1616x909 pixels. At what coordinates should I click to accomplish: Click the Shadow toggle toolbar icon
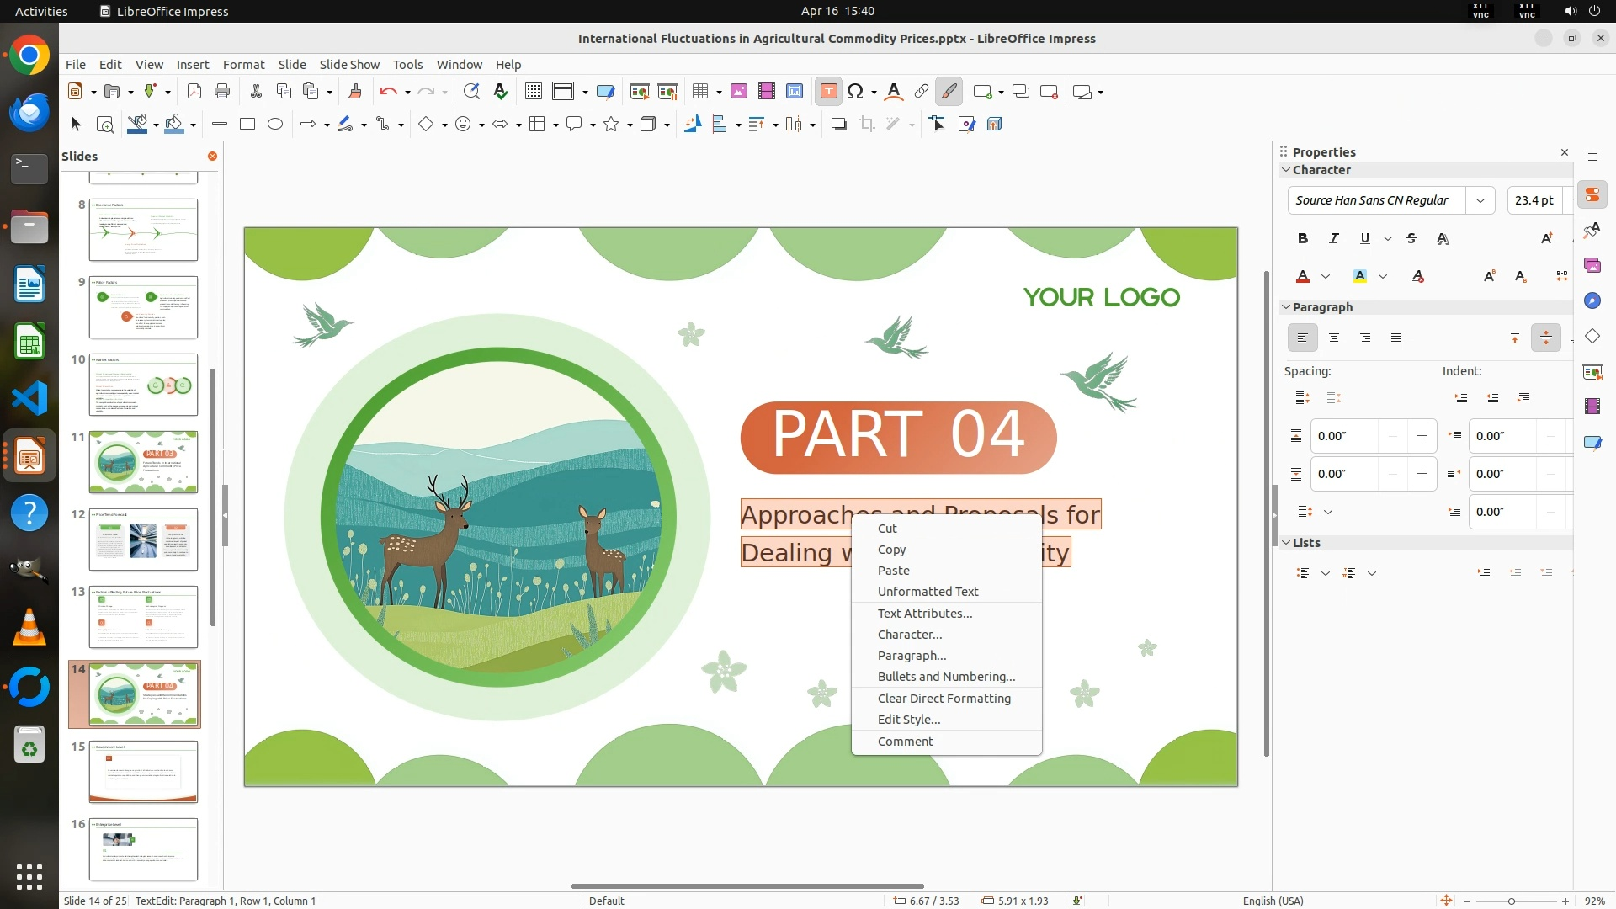click(x=838, y=125)
